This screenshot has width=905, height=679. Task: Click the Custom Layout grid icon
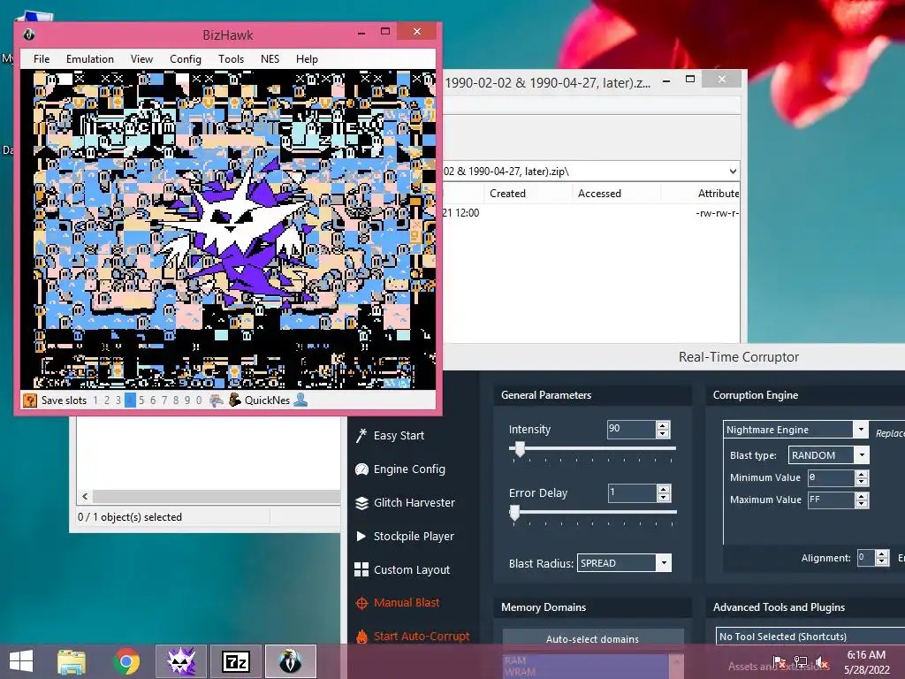pos(361,570)
